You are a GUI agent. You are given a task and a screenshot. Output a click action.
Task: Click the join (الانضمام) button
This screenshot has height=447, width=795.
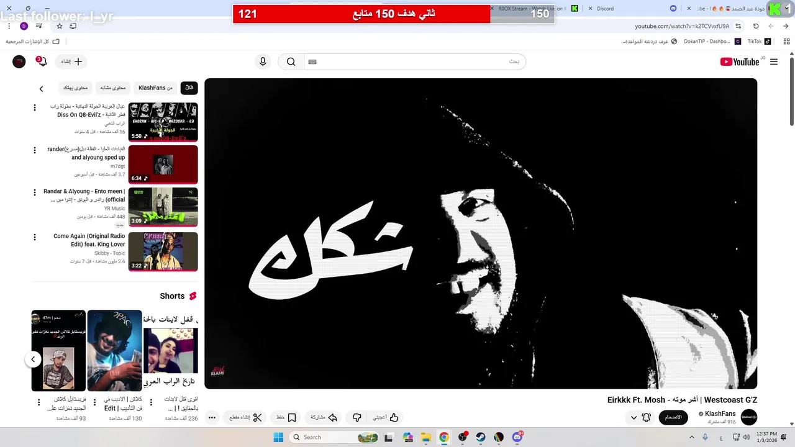[x=673, y=417]
